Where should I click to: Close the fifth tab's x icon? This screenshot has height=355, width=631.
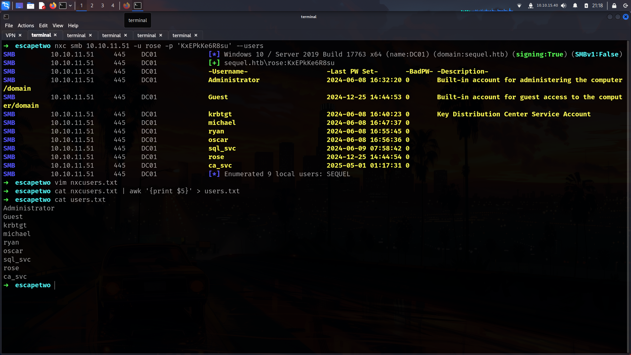[x=161, y=35]
